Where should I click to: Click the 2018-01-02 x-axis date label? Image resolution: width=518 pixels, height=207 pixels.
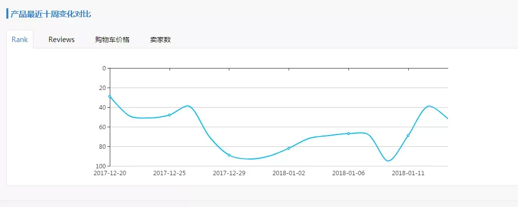tap(289, 173)
